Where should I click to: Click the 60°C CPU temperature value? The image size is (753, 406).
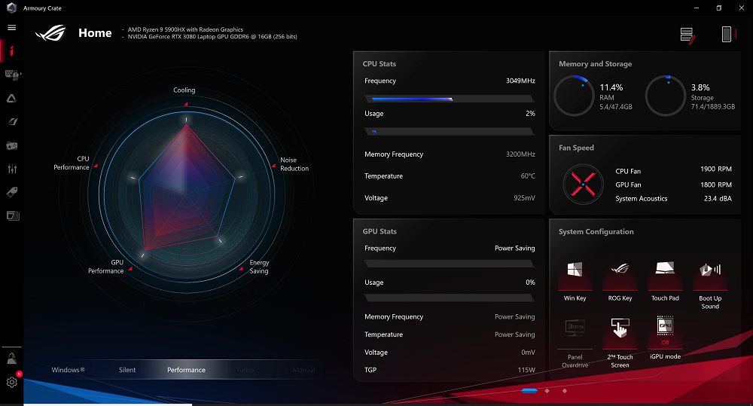pyautogui.click(x=528, y=176)
